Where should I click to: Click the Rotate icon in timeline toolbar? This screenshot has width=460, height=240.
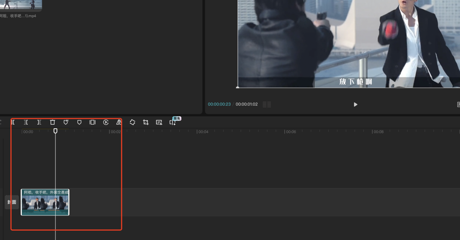click(132, 122)
